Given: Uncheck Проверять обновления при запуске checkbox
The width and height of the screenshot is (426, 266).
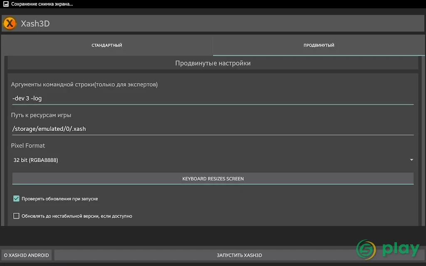Looking at the screenshot, I should (16, 199).
